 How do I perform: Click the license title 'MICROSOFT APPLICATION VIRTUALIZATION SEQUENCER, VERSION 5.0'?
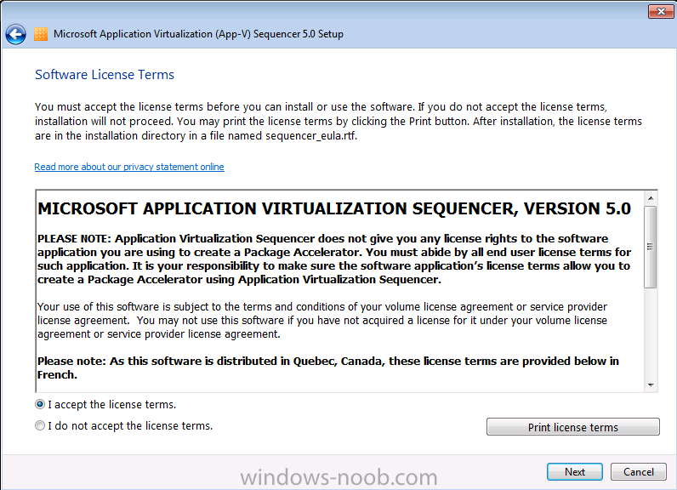click(333, 208)
